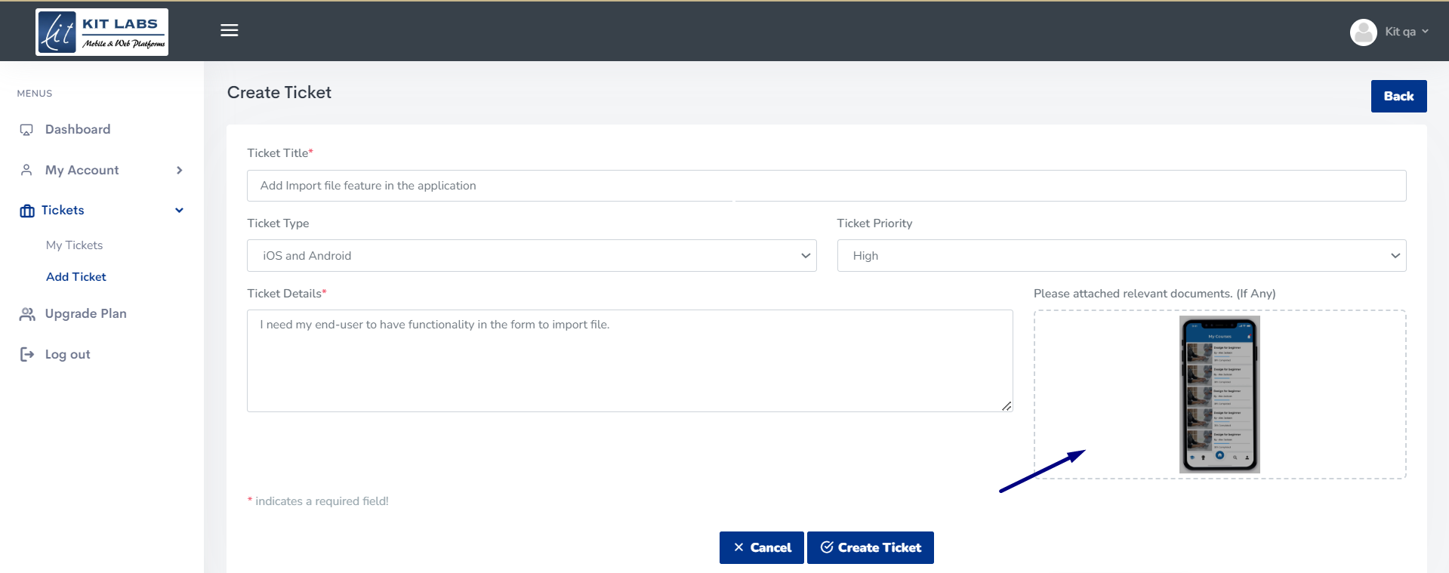Open the Ticket Priority dropdown

tap(1121, 256)
